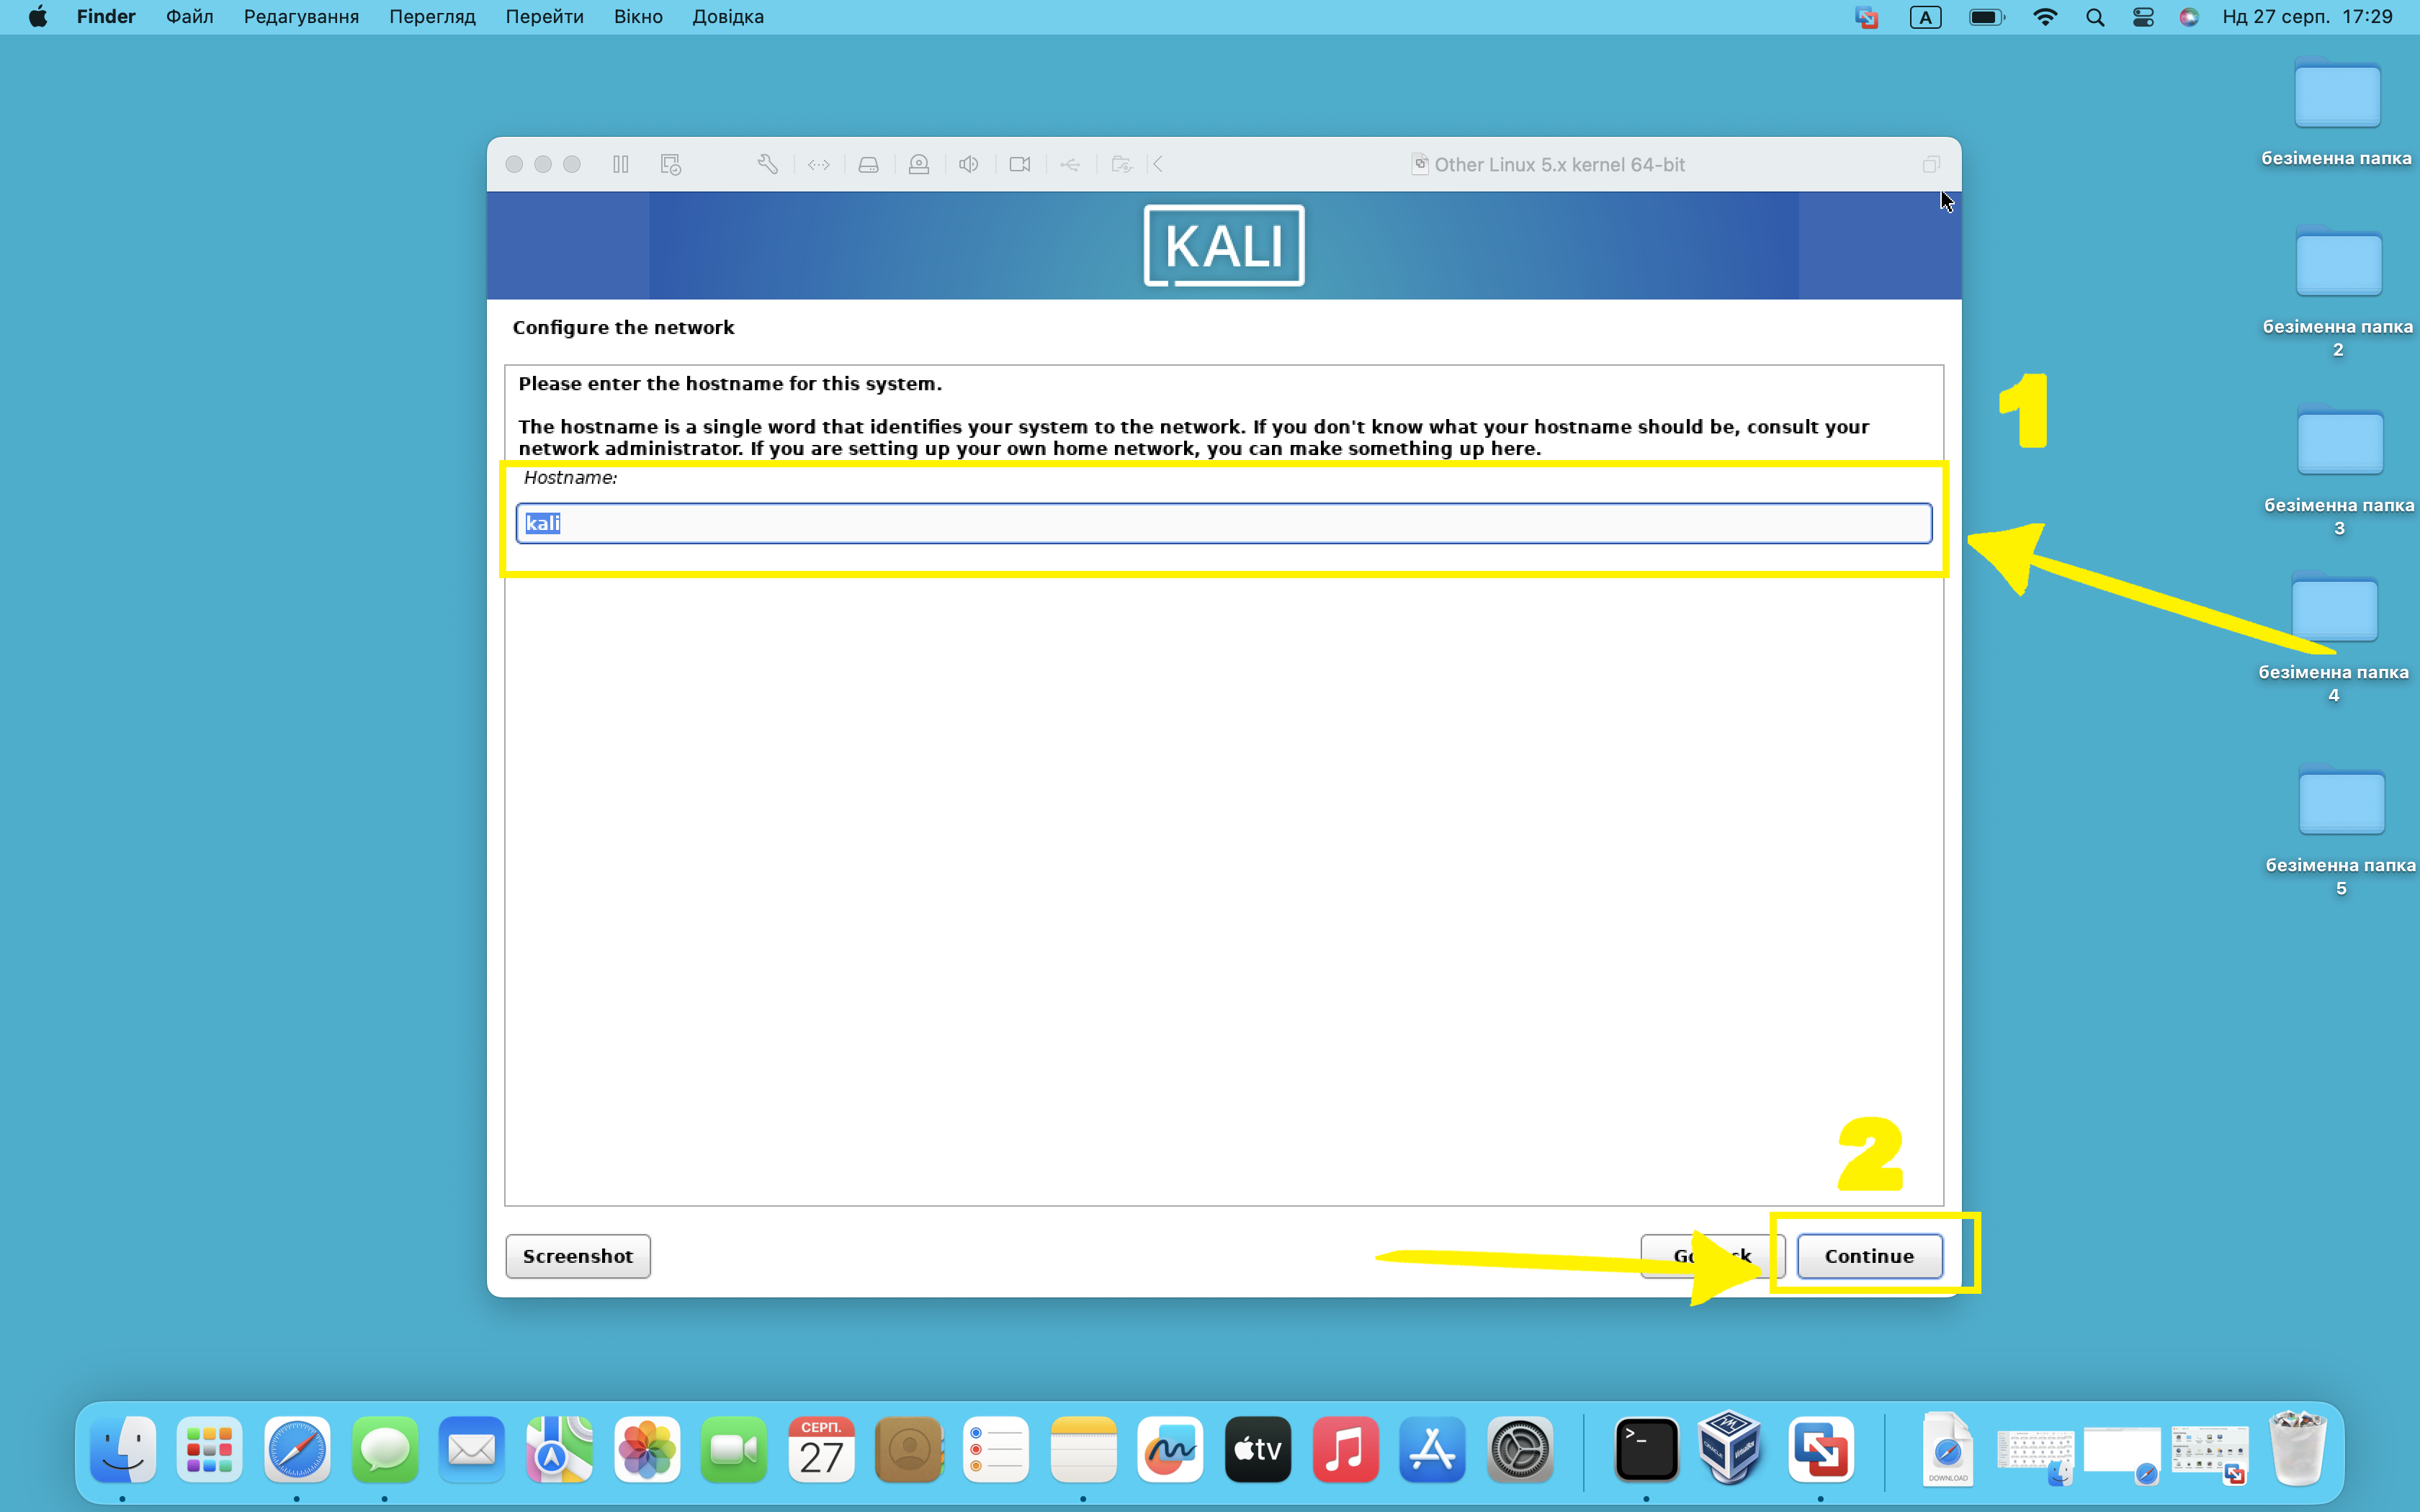2420x1512 pixels.
Task: Open Freeform from the Dock
Action: click(x=1170, y=1449)
